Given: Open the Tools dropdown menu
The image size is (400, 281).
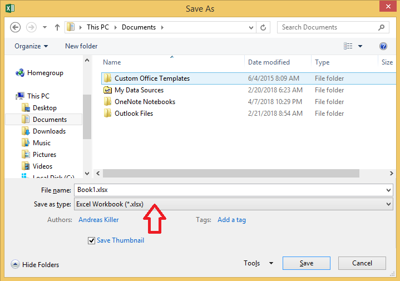Looking at the screenshot, I should (258, 263).
